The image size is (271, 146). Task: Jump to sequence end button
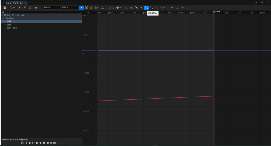click(55, 143)
